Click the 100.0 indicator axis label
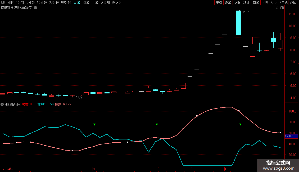The image size is (299, 172). coord(292,111)
